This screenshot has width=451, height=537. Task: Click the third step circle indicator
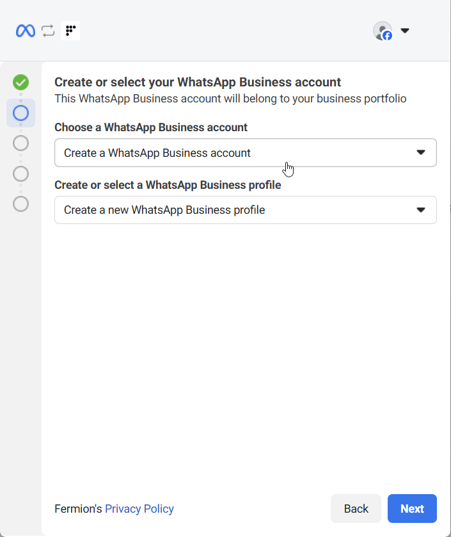tap(20, 143)
